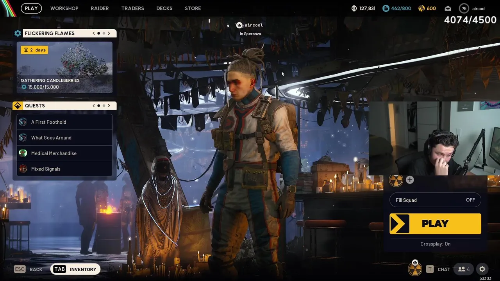Select first page dot of Flickering Flames

point(99,33)
